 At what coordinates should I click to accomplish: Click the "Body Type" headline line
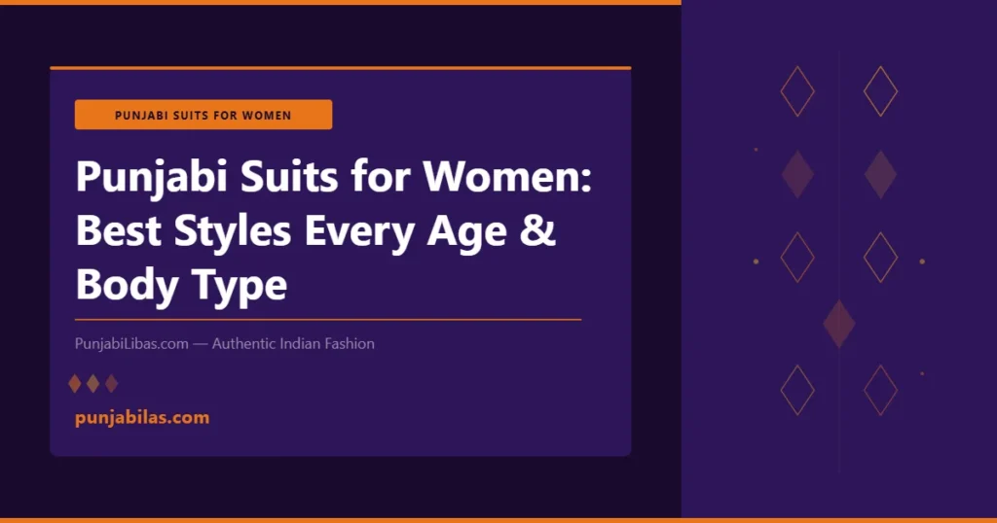click(x=181, y=285)
